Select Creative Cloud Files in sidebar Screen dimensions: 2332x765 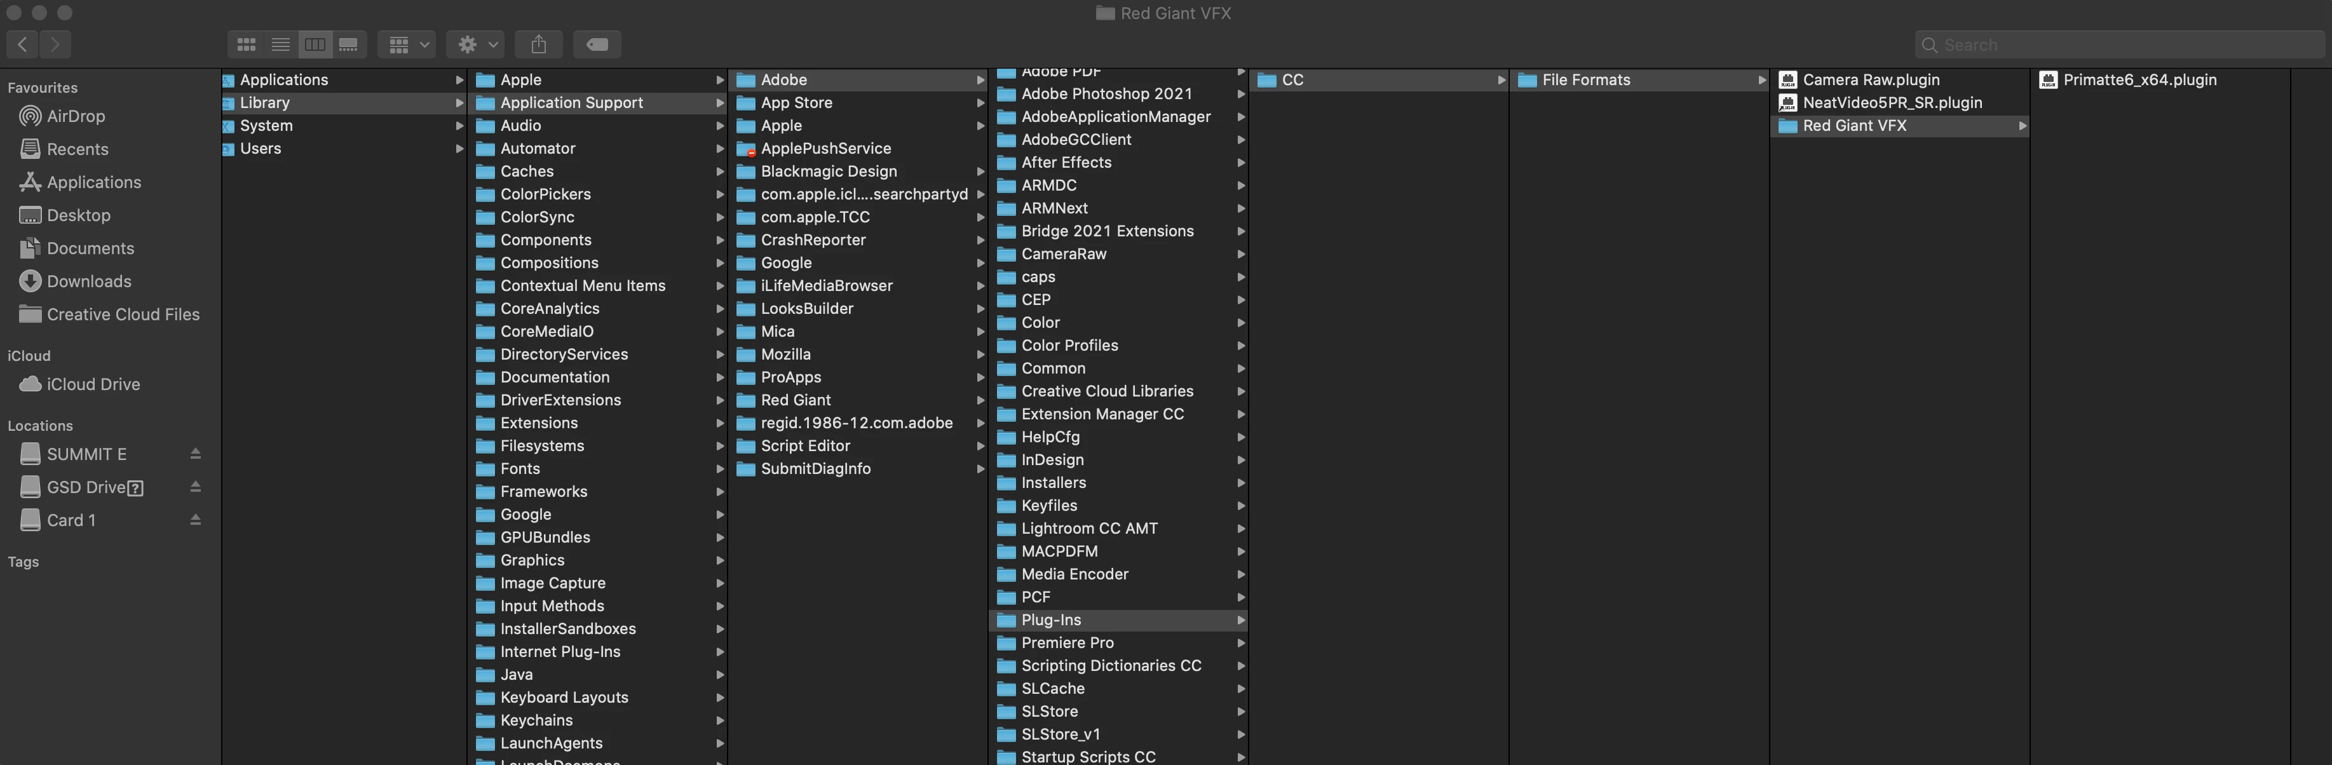click(x=122, y=314)
